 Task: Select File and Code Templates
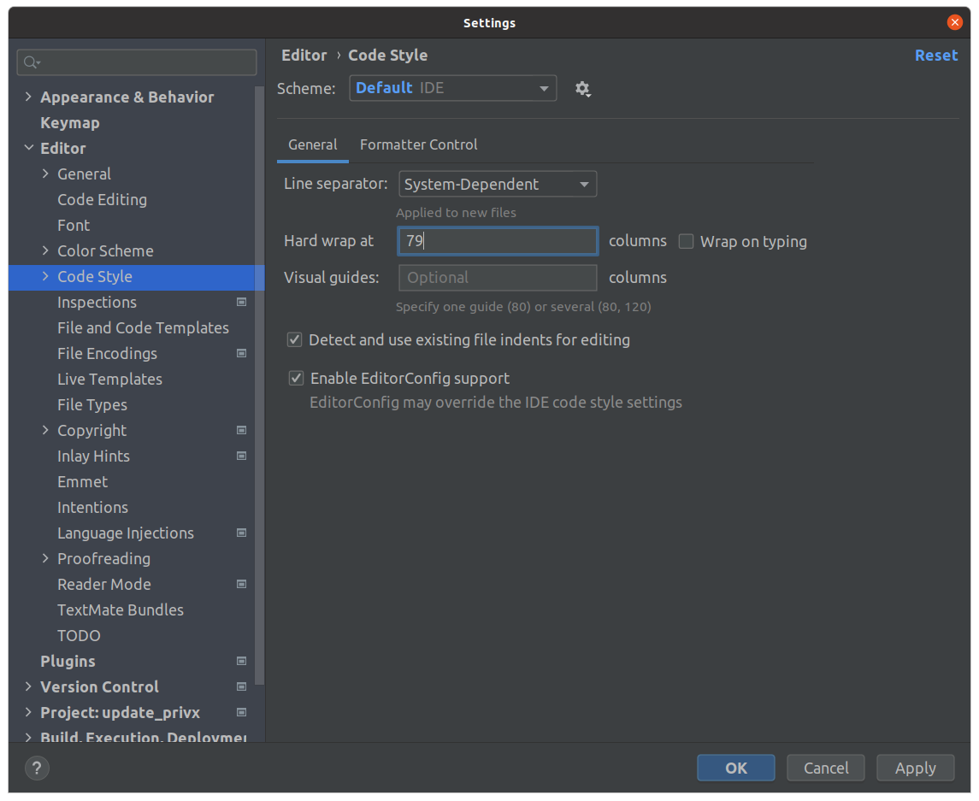pyautogui.click(x=143, y=327)
